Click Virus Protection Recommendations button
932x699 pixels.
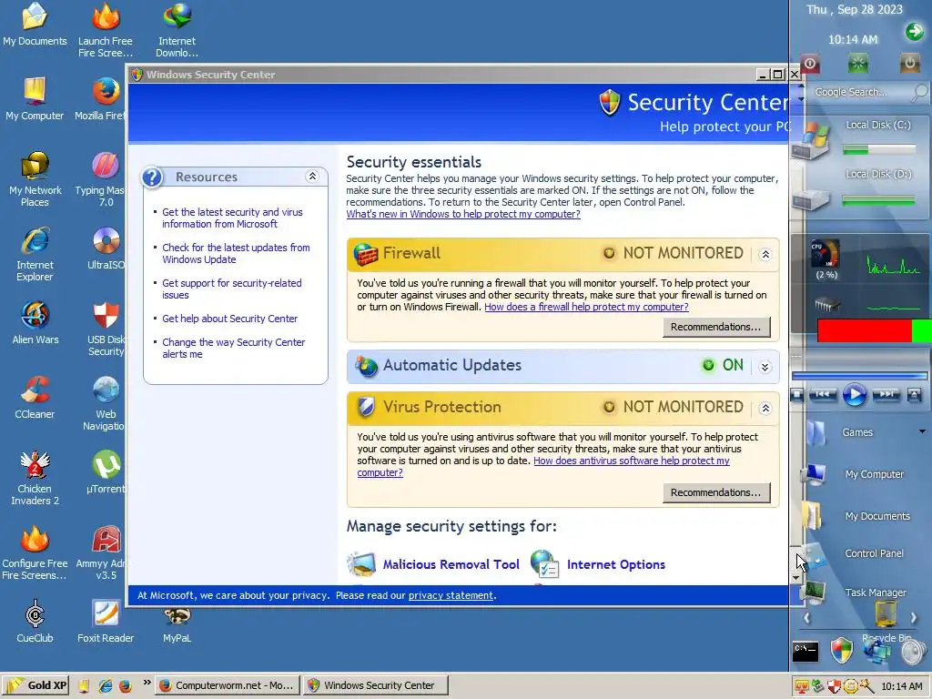tap(716, 492)
